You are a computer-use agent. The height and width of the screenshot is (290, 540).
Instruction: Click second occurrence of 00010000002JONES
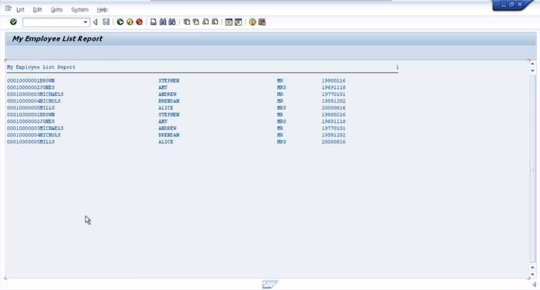(31, 122)
